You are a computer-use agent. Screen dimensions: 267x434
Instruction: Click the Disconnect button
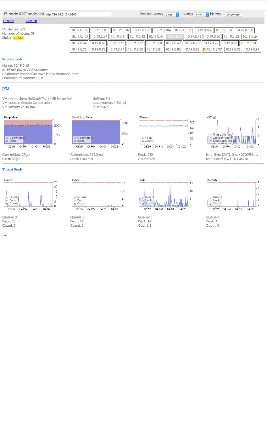click(234, 14)
